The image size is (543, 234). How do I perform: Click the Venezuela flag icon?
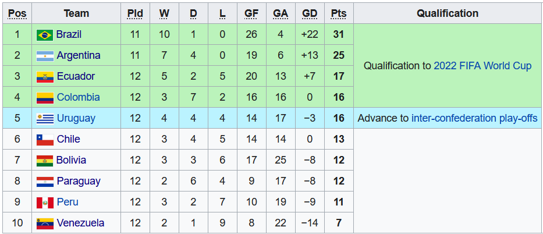[45, 224]
